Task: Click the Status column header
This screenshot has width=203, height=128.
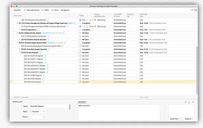Action: 81,16
